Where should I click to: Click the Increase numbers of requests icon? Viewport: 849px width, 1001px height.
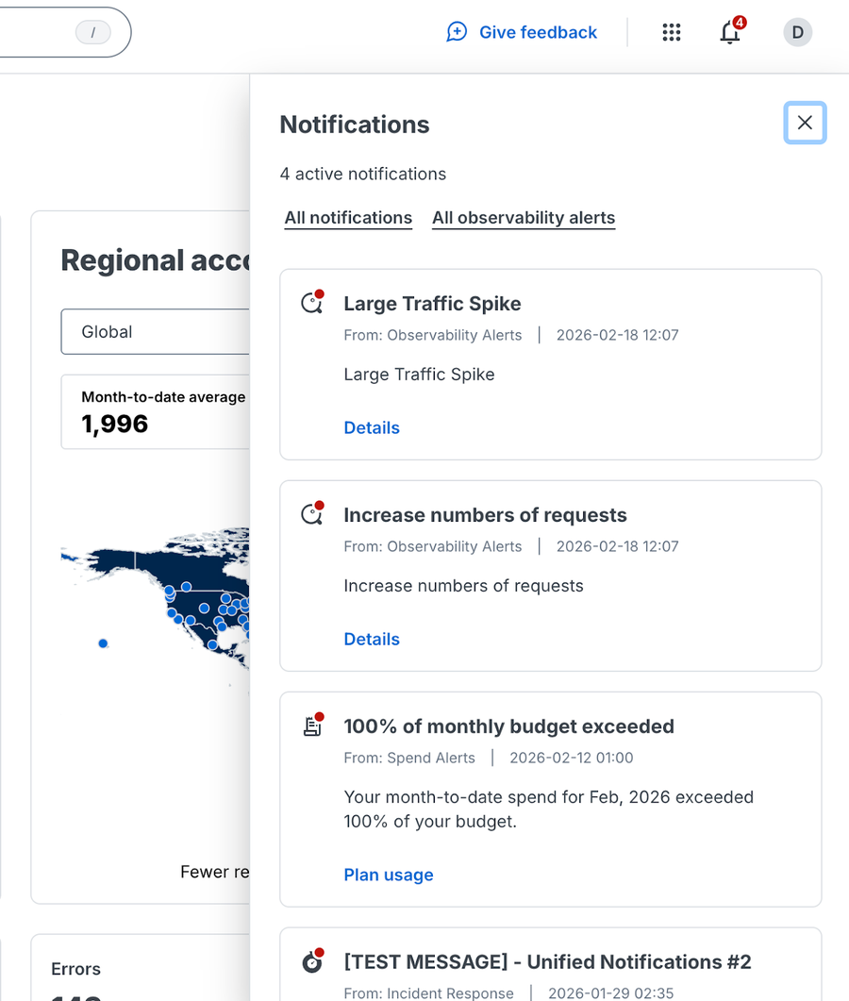[311, 514]
